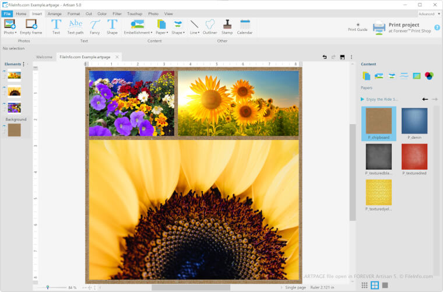
Task: Open the color palettes content icon
Action: pyautogui.click(x=429, y=76)
